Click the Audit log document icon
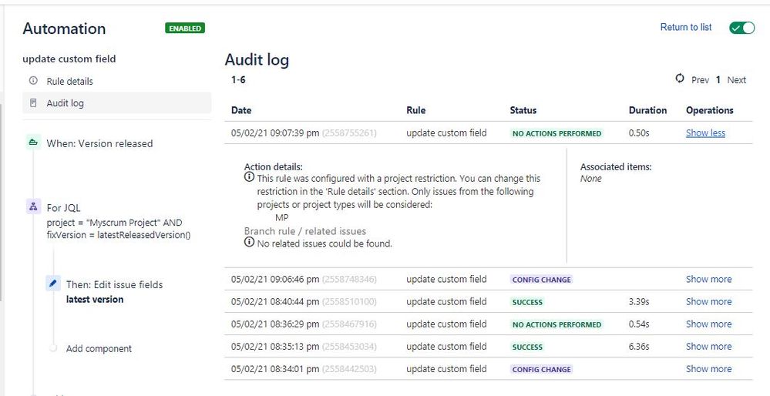Screen dimensions: 770x396 33,103
